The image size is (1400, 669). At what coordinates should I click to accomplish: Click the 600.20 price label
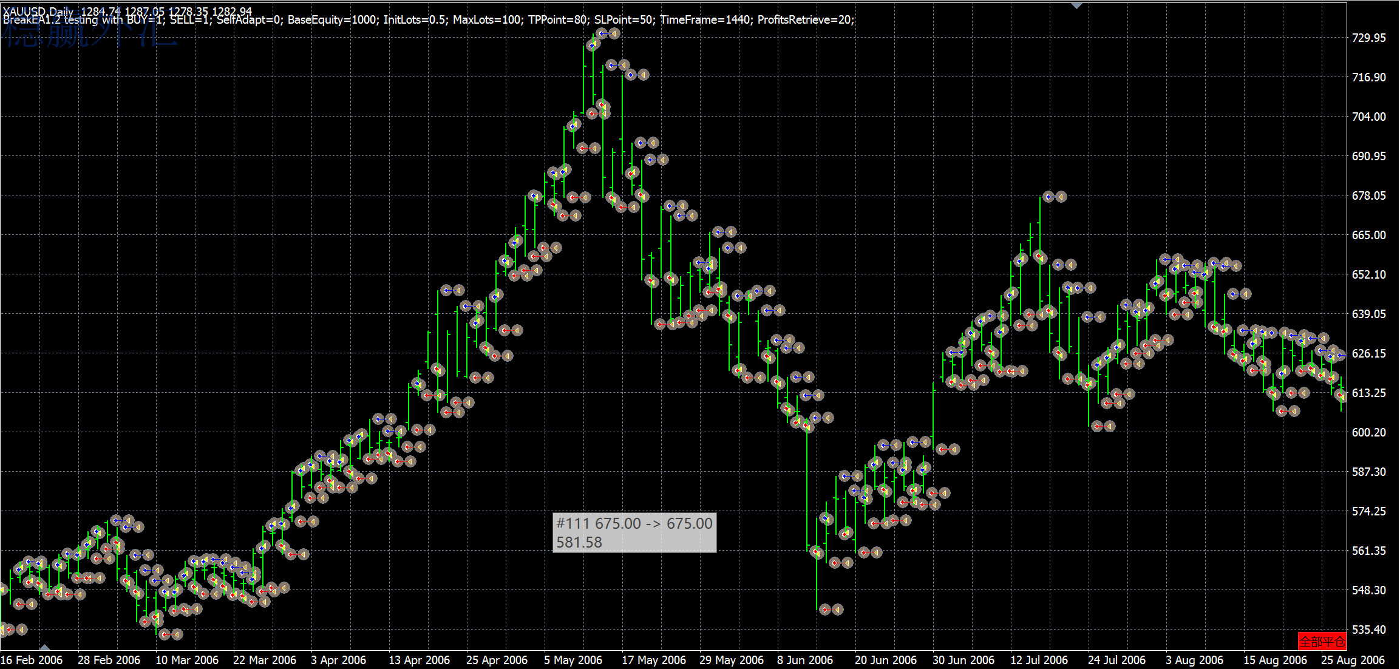point(1369,432)
